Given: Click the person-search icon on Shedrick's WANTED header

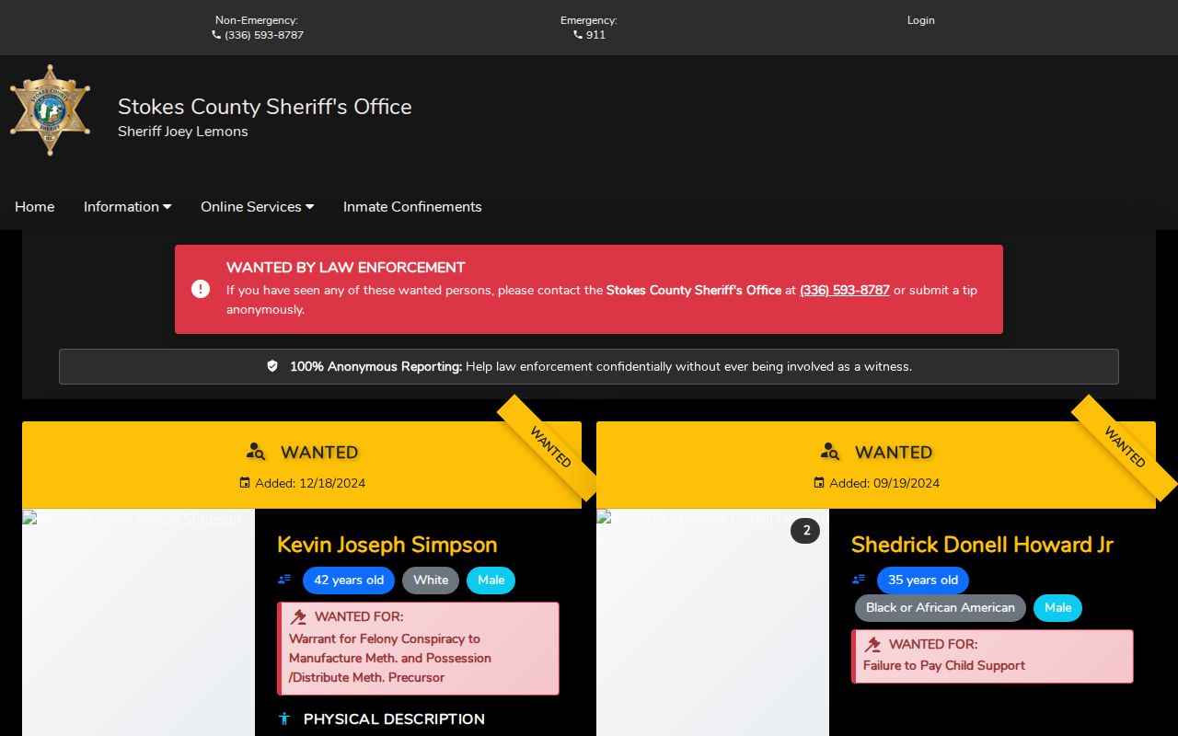Looking at the screenshot, I should (x=830, y=452).
